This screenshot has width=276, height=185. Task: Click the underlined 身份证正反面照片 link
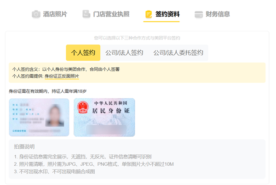62,76
